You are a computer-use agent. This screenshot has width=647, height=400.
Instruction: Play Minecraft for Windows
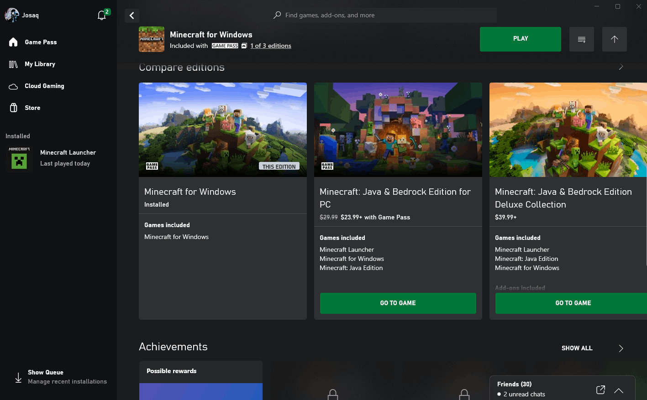(521, 39)
